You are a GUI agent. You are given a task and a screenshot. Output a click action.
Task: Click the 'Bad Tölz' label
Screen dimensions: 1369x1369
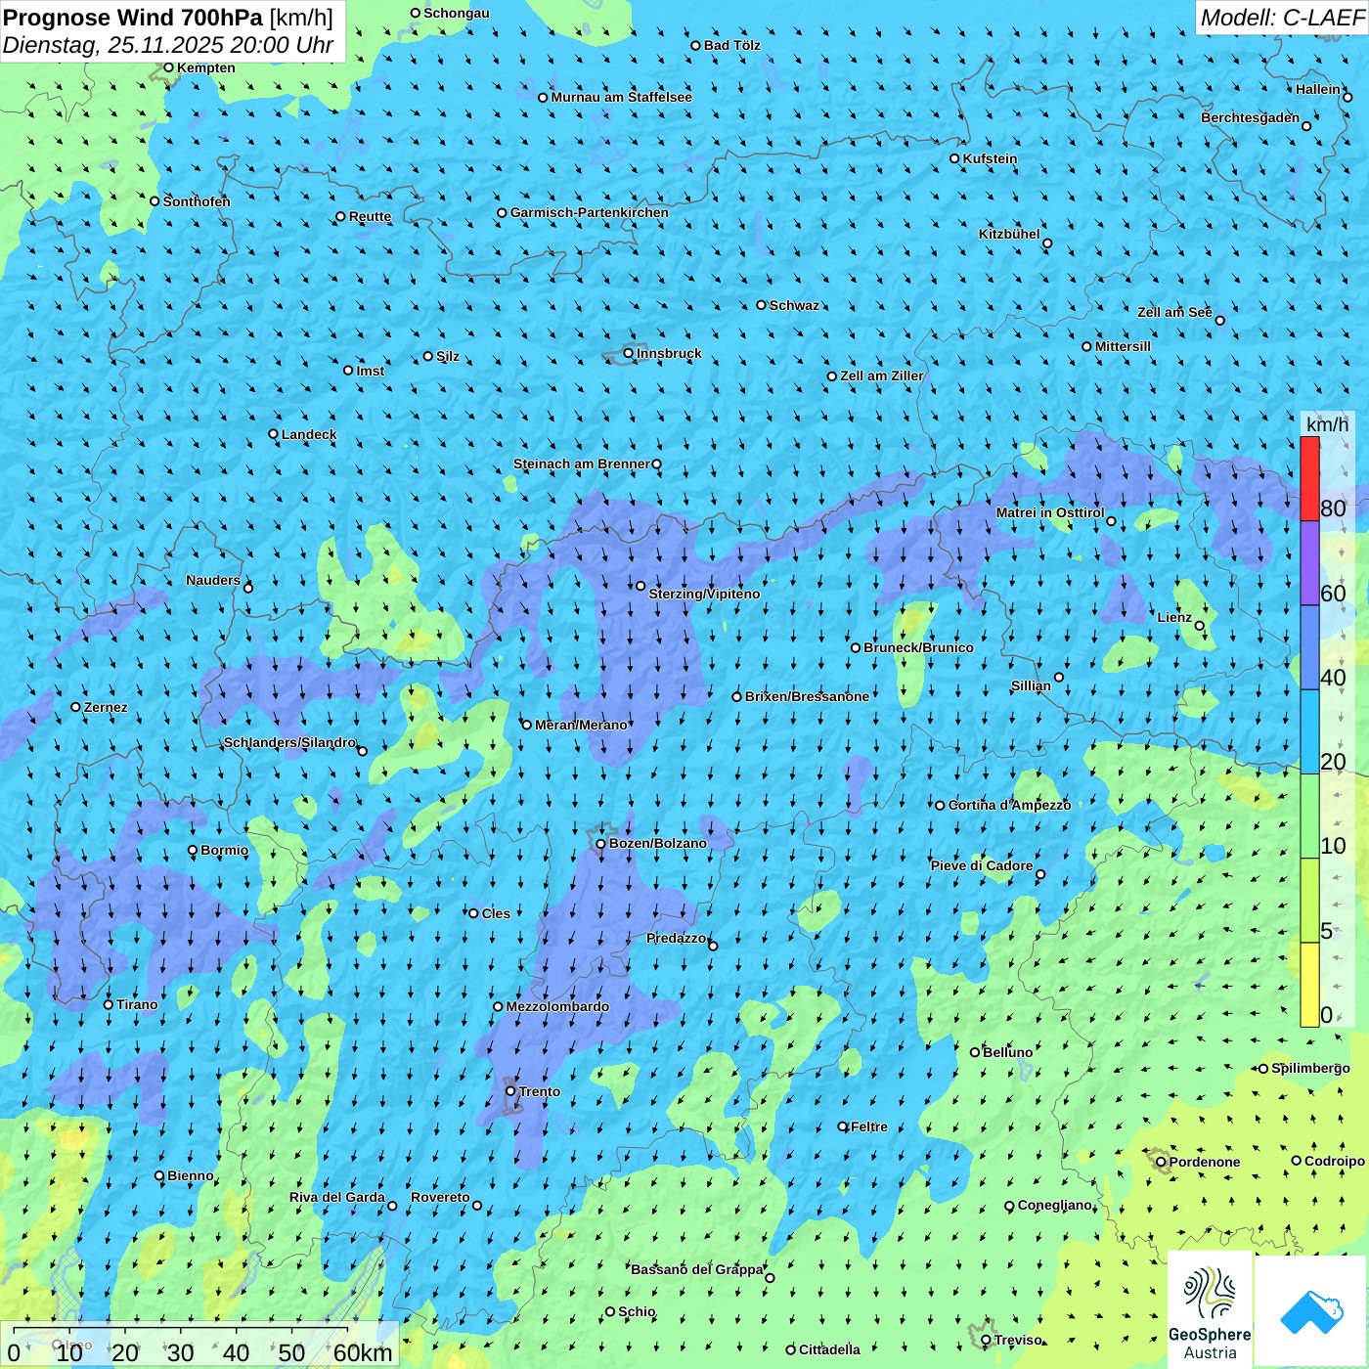(731, 45)
